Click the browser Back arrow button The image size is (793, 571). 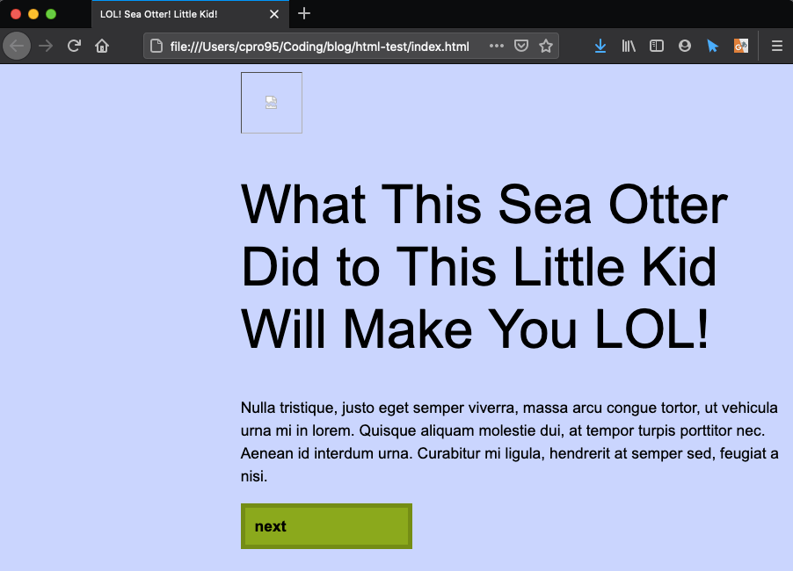(17, 46)
